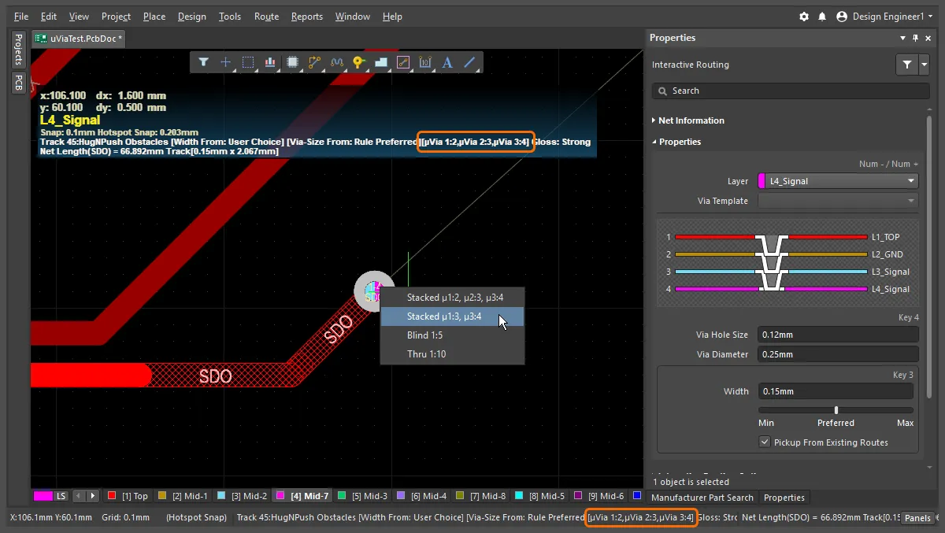Select the place polygon pour tool
Viewport: 945px width, 533px height.
tap(381, 62)
